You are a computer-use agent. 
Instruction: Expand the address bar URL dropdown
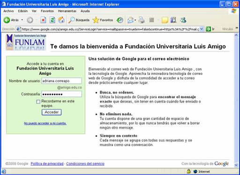(202, 29)
